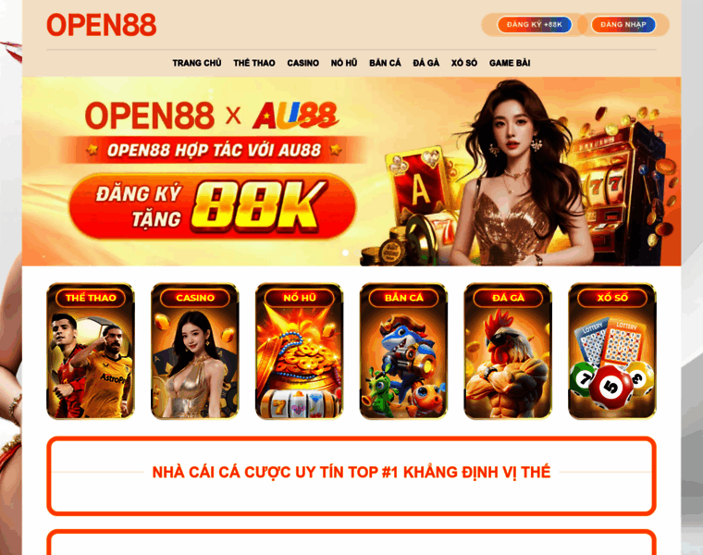Select the Nổ Hũ jackpot card
The width and height of the screenshot is (703, 555).
tap(300, 351)
